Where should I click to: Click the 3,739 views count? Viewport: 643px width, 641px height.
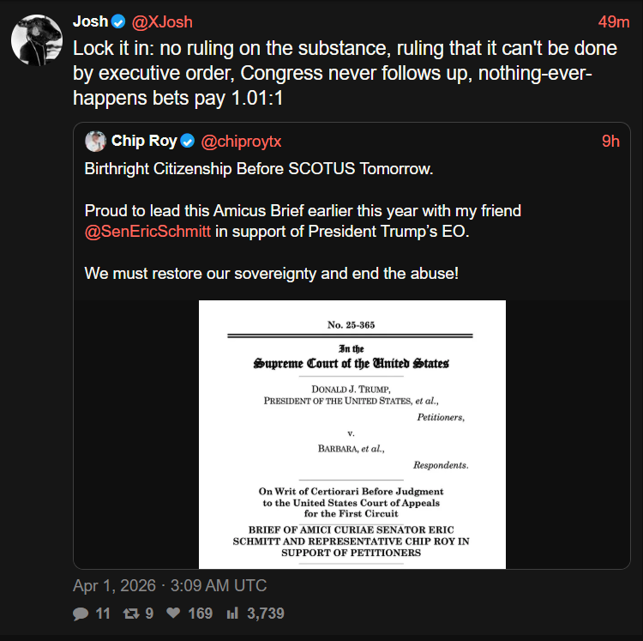(x=265, y=614)
